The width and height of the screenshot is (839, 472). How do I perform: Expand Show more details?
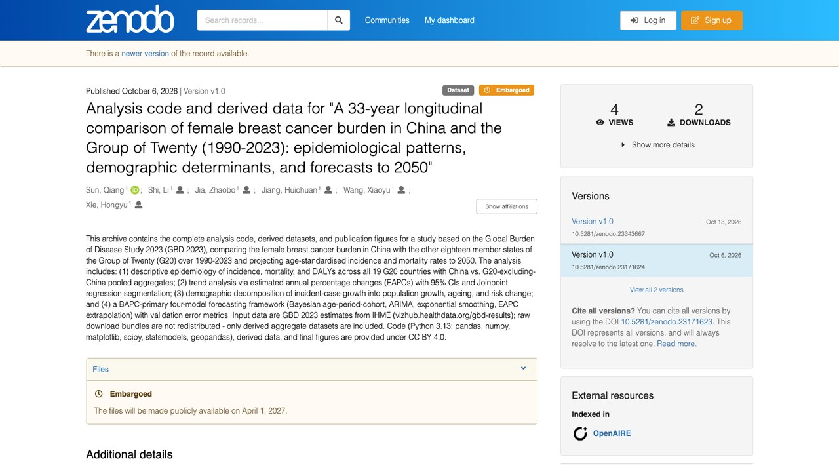657,145
